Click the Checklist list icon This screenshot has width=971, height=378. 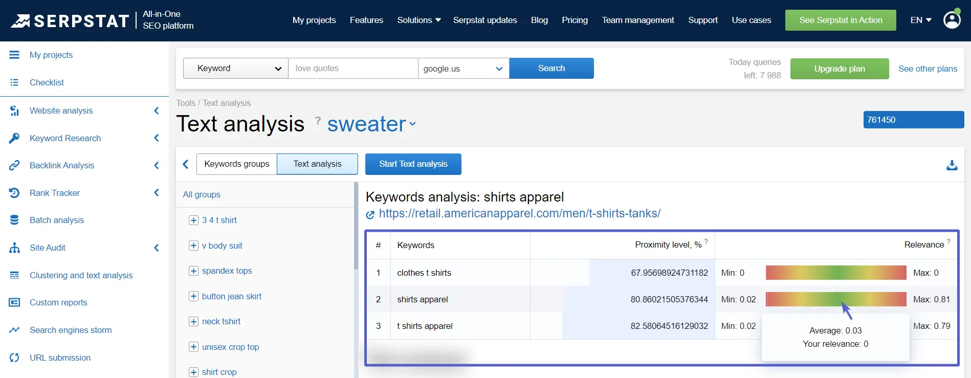(x=14, y=82)
